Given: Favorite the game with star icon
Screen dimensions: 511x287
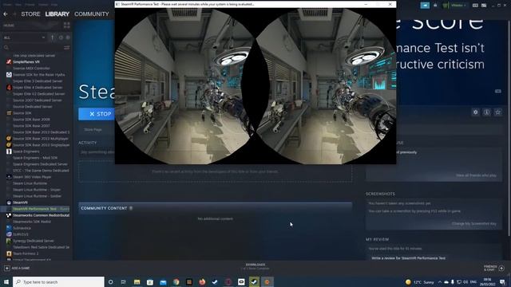Looking at the screenshot, I should point(498,112).
